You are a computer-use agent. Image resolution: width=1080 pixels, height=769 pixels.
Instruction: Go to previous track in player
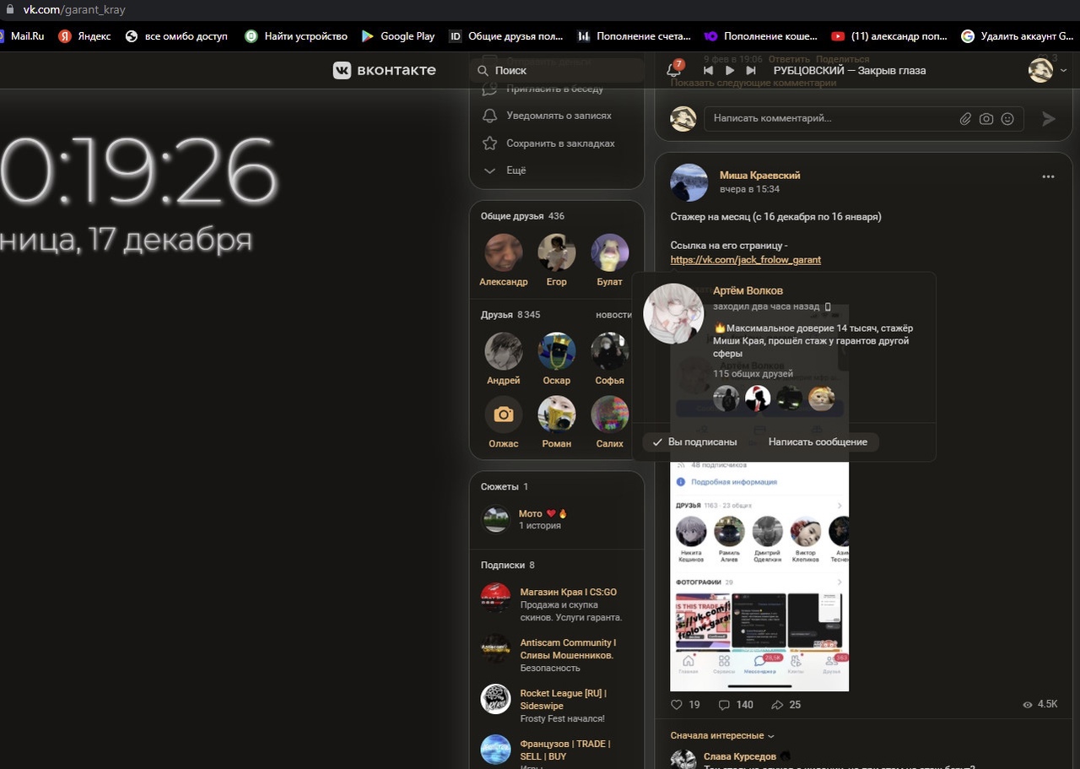[709, 71]
